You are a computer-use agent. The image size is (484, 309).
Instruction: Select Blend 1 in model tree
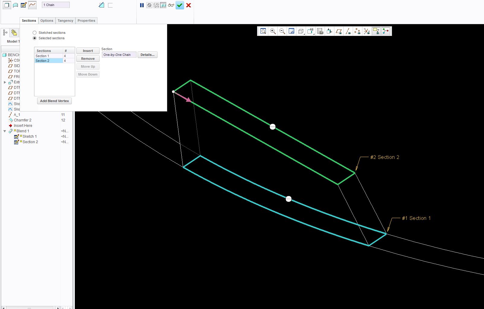[23, 131]
